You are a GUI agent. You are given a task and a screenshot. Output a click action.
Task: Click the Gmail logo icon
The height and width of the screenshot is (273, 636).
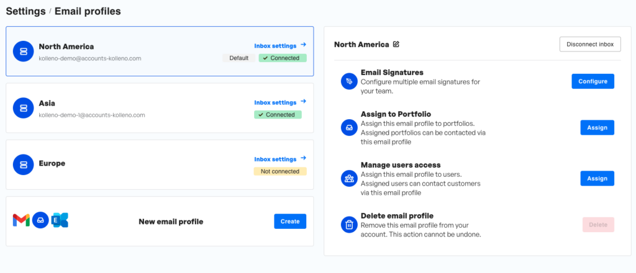[x=21, y=220]
